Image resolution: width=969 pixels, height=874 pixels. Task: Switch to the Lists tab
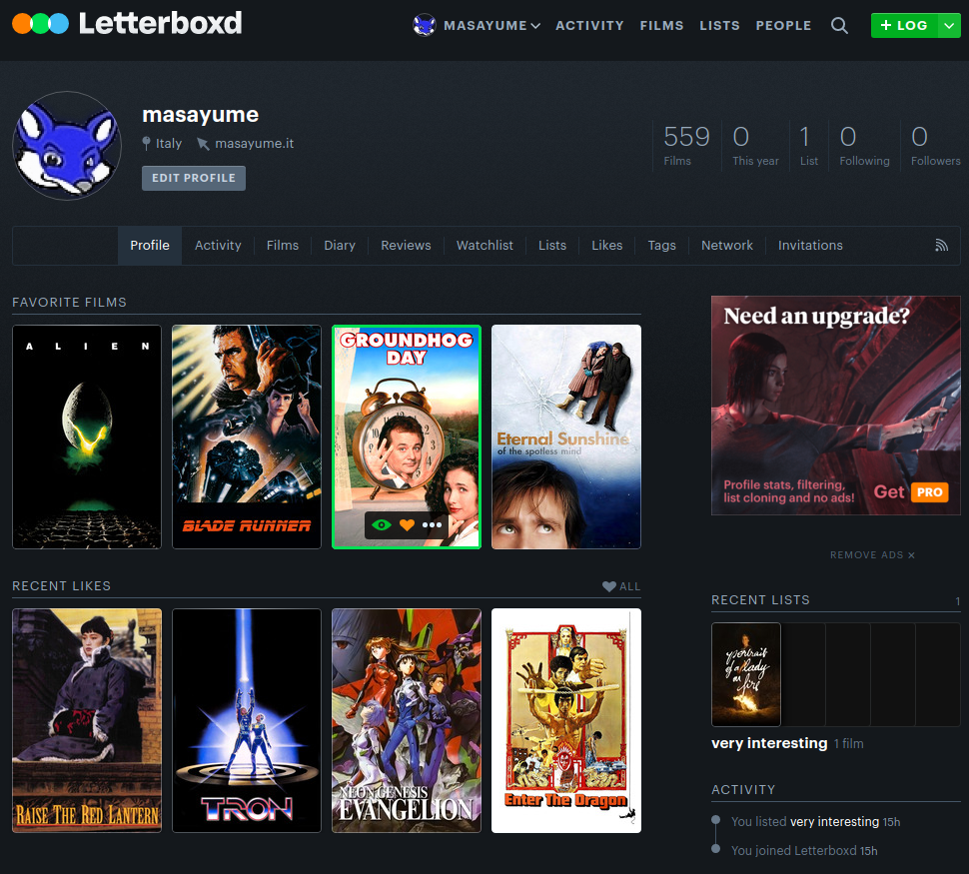click(551, 246)
